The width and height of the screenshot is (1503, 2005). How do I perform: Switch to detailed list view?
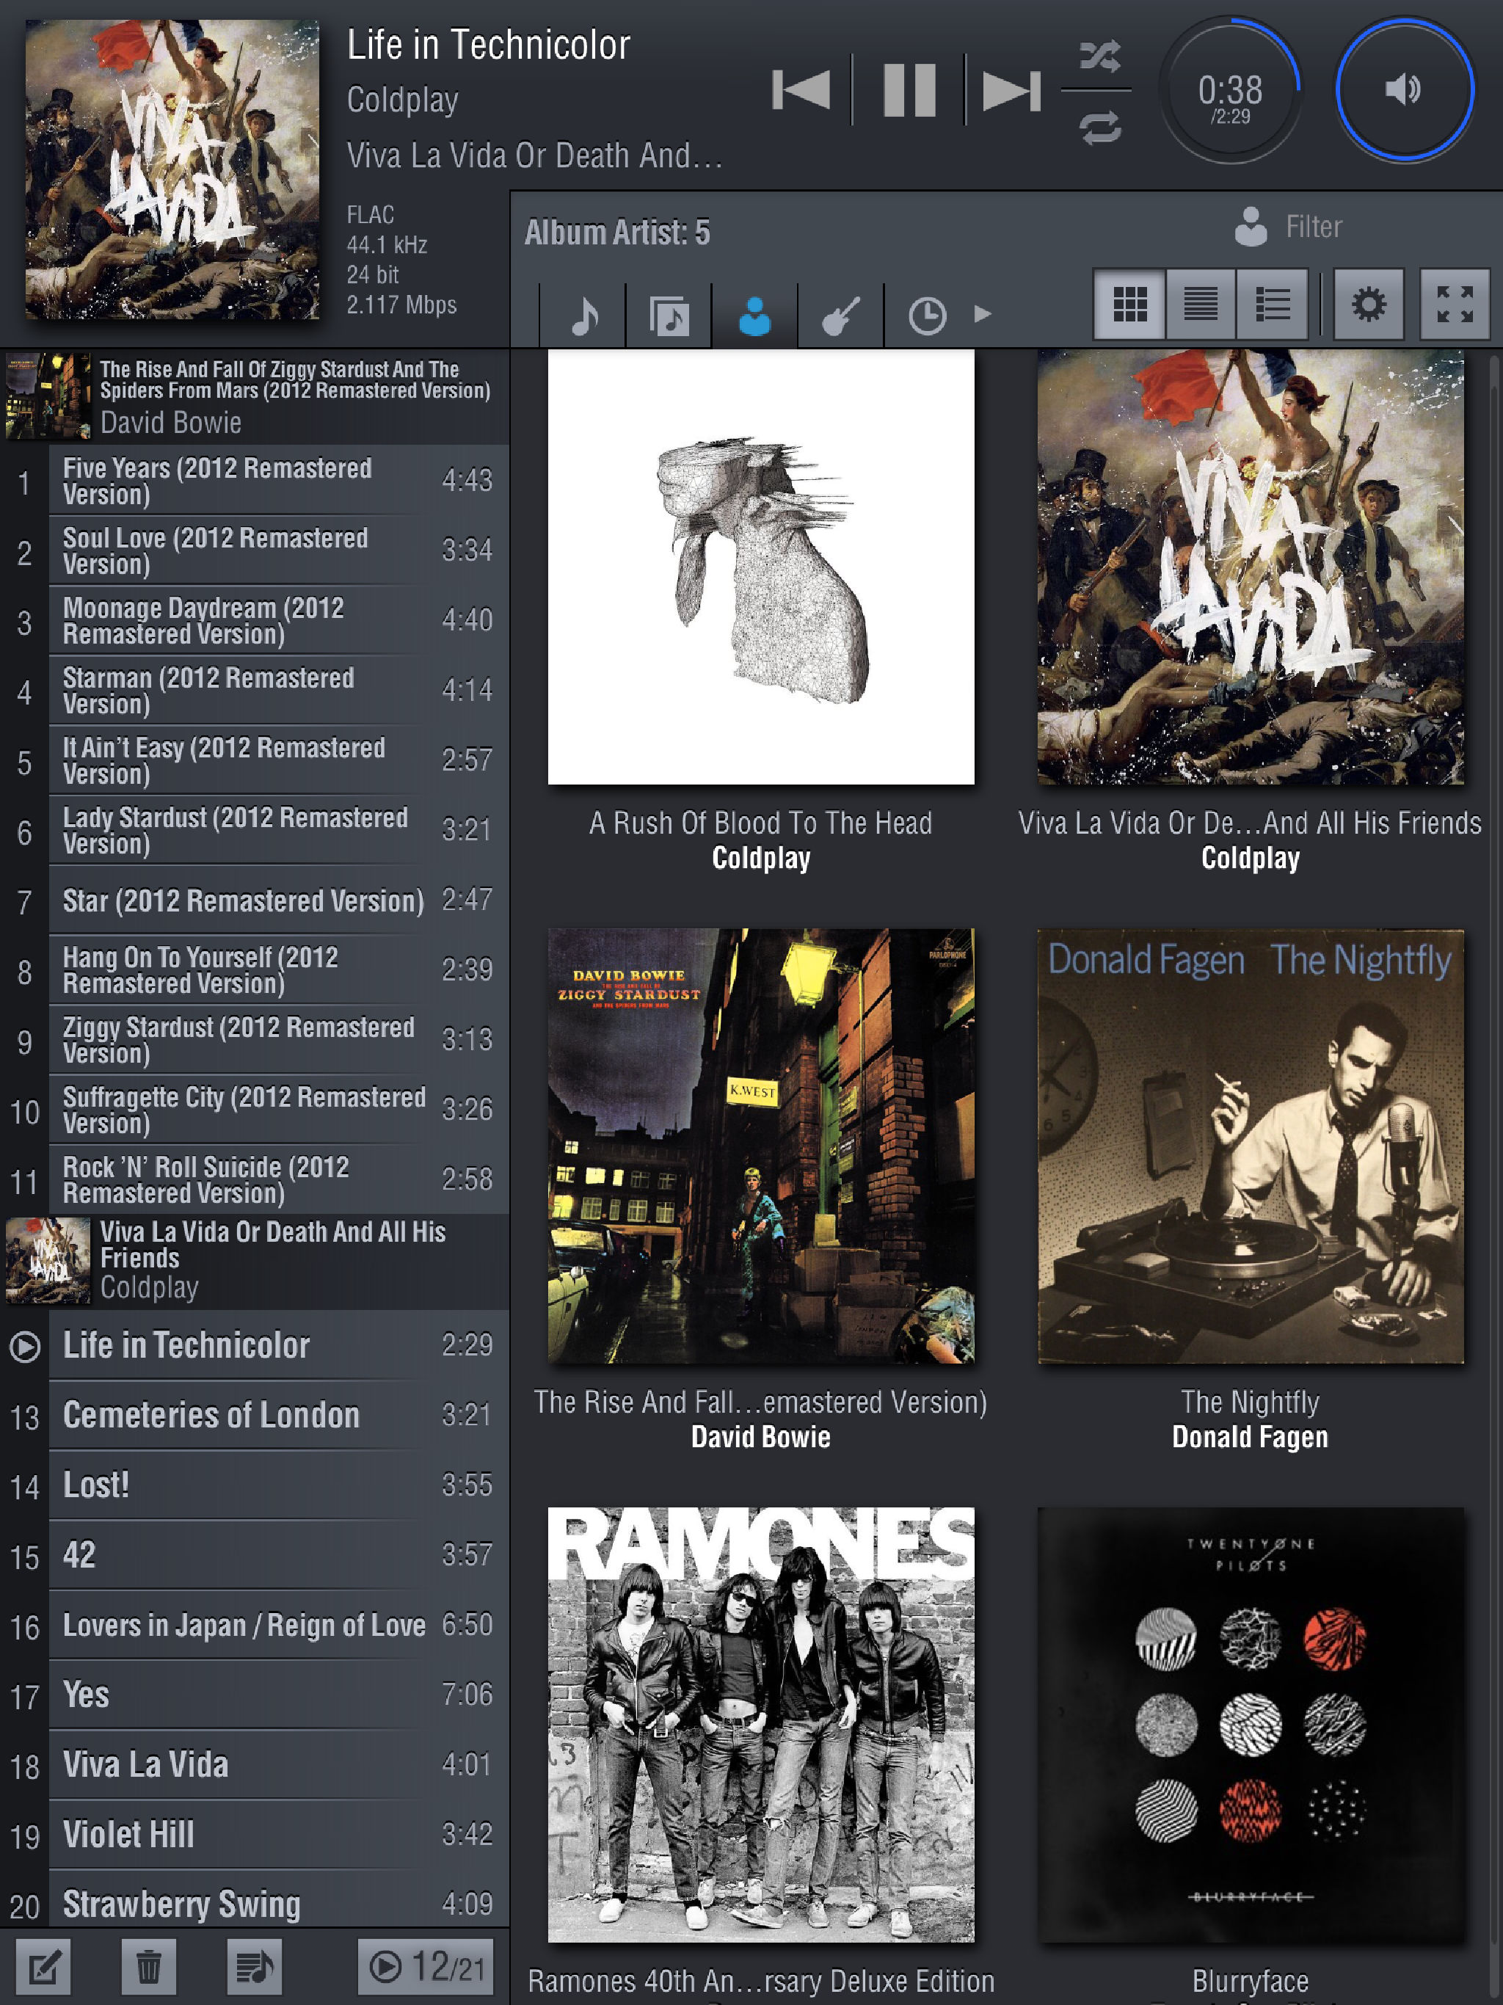click(1272, 304)
